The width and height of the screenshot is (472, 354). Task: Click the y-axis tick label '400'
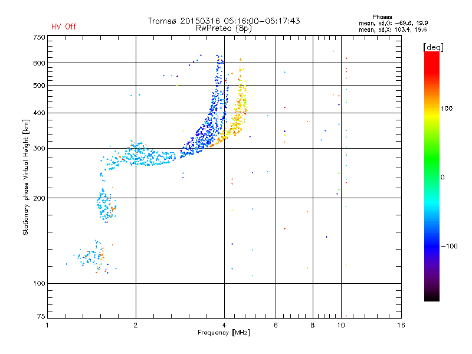[39, 113]
